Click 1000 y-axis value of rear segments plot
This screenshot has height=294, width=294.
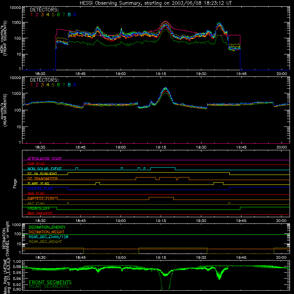click(17, 93)
